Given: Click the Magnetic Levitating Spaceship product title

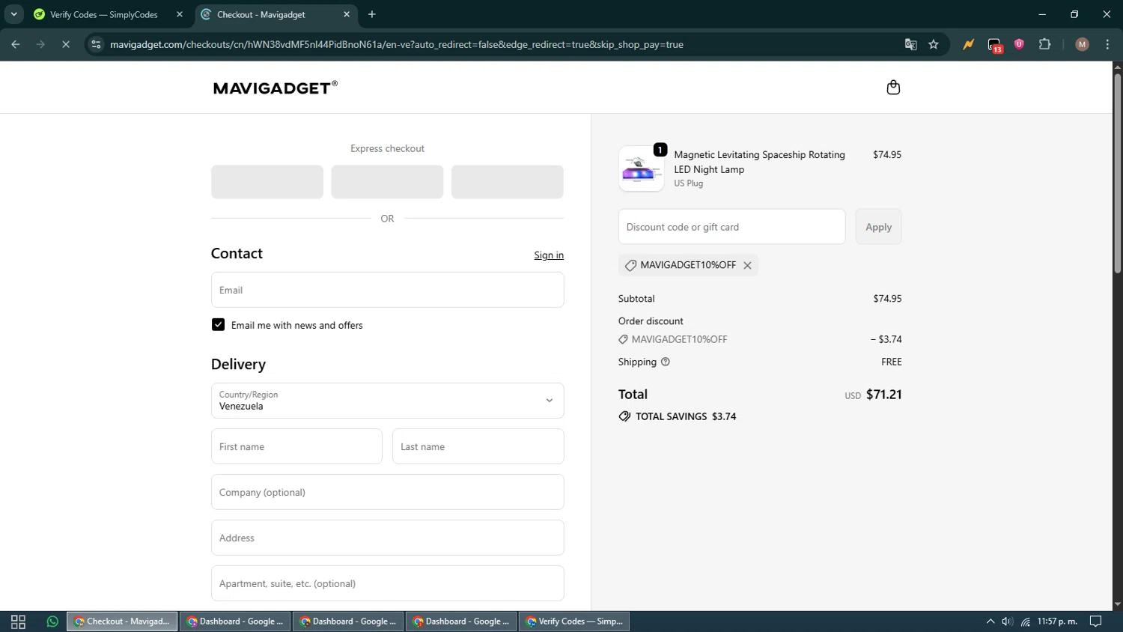Looking at the screenshot, I should pos(759,162).
